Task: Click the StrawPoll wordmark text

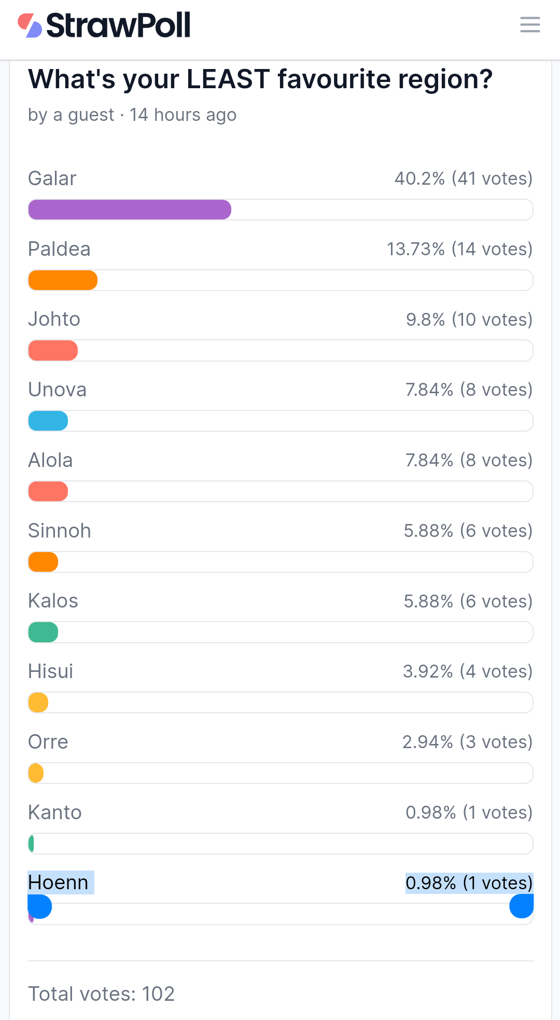Action: (119, 25)
